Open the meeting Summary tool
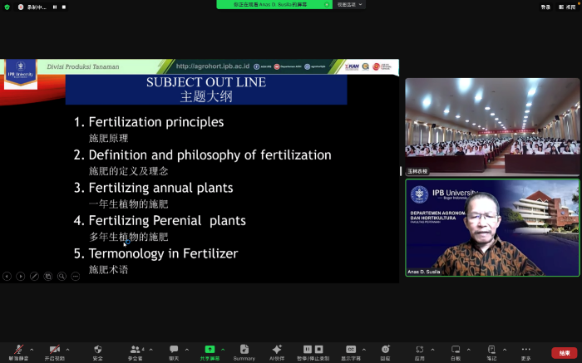Image resolution: width=582 pixels, height=363 pixels. [x=244, y=351]
